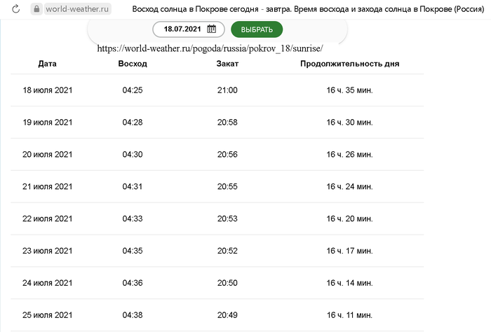Screen dimensions: 491x332
Task: Click the pokrov_18/sunrise URL text
Action: 210,49
